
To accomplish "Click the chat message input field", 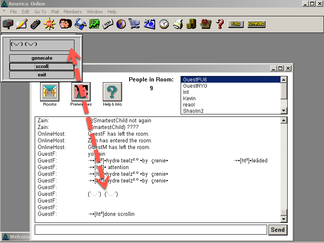I will tap(151, 230).
